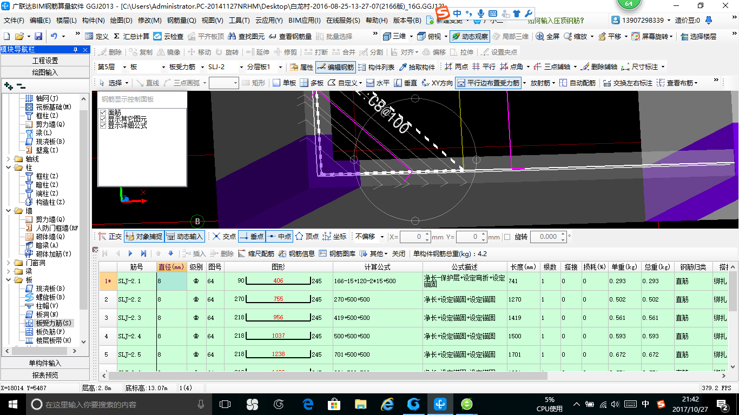
Task: Toggle 面筋 checkbox in display panel
Action: coord(103,112)
